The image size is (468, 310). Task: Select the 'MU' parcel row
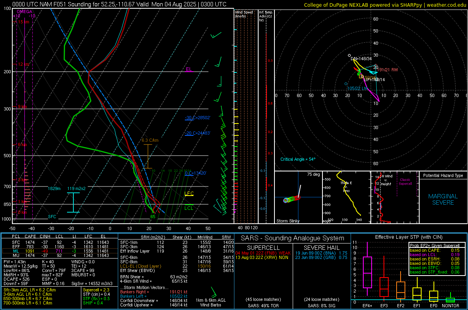coord(60,255)
